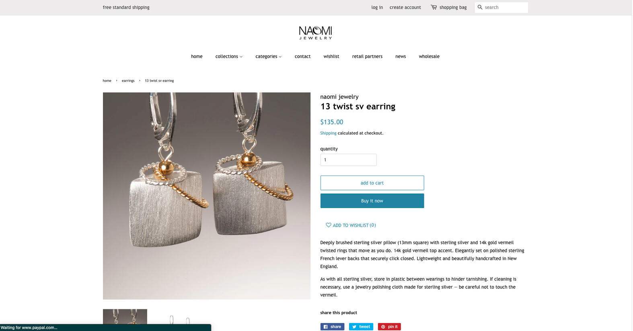The image size is (633, 331).
Task: Click the search magnifier icon
Action: 480,7
